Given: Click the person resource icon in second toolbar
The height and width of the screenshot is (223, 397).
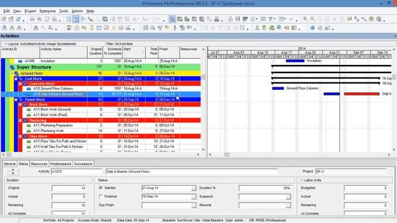Looking at the screenshot, I should [257, 28].
